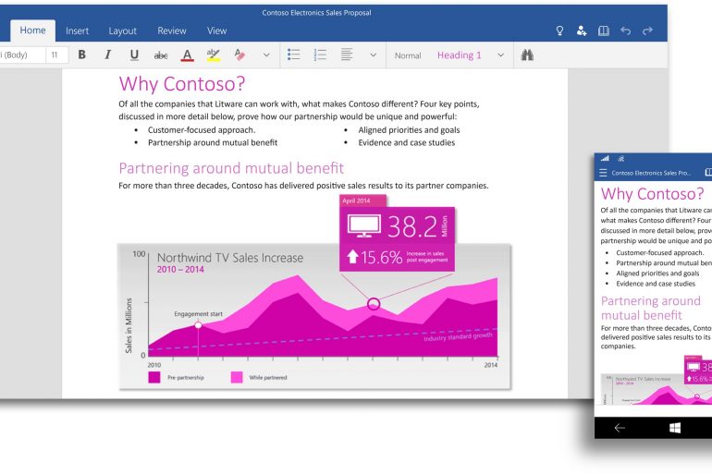The image size is (712, 474).
Task: Open the Tell Me lightbulb icon
Action: click(559, 31)
